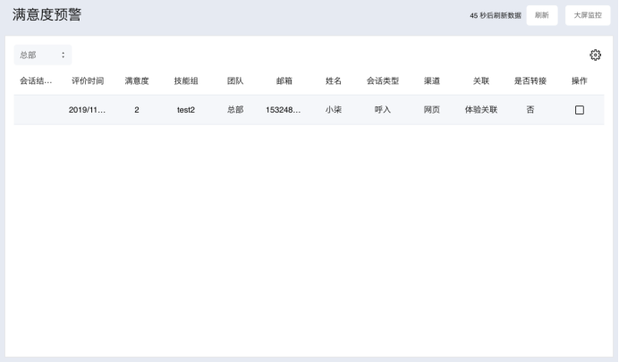Click the 2019/11… evaluation time cell
The height and width of the screenshot is (362, 619).
(x=88, y=110)
